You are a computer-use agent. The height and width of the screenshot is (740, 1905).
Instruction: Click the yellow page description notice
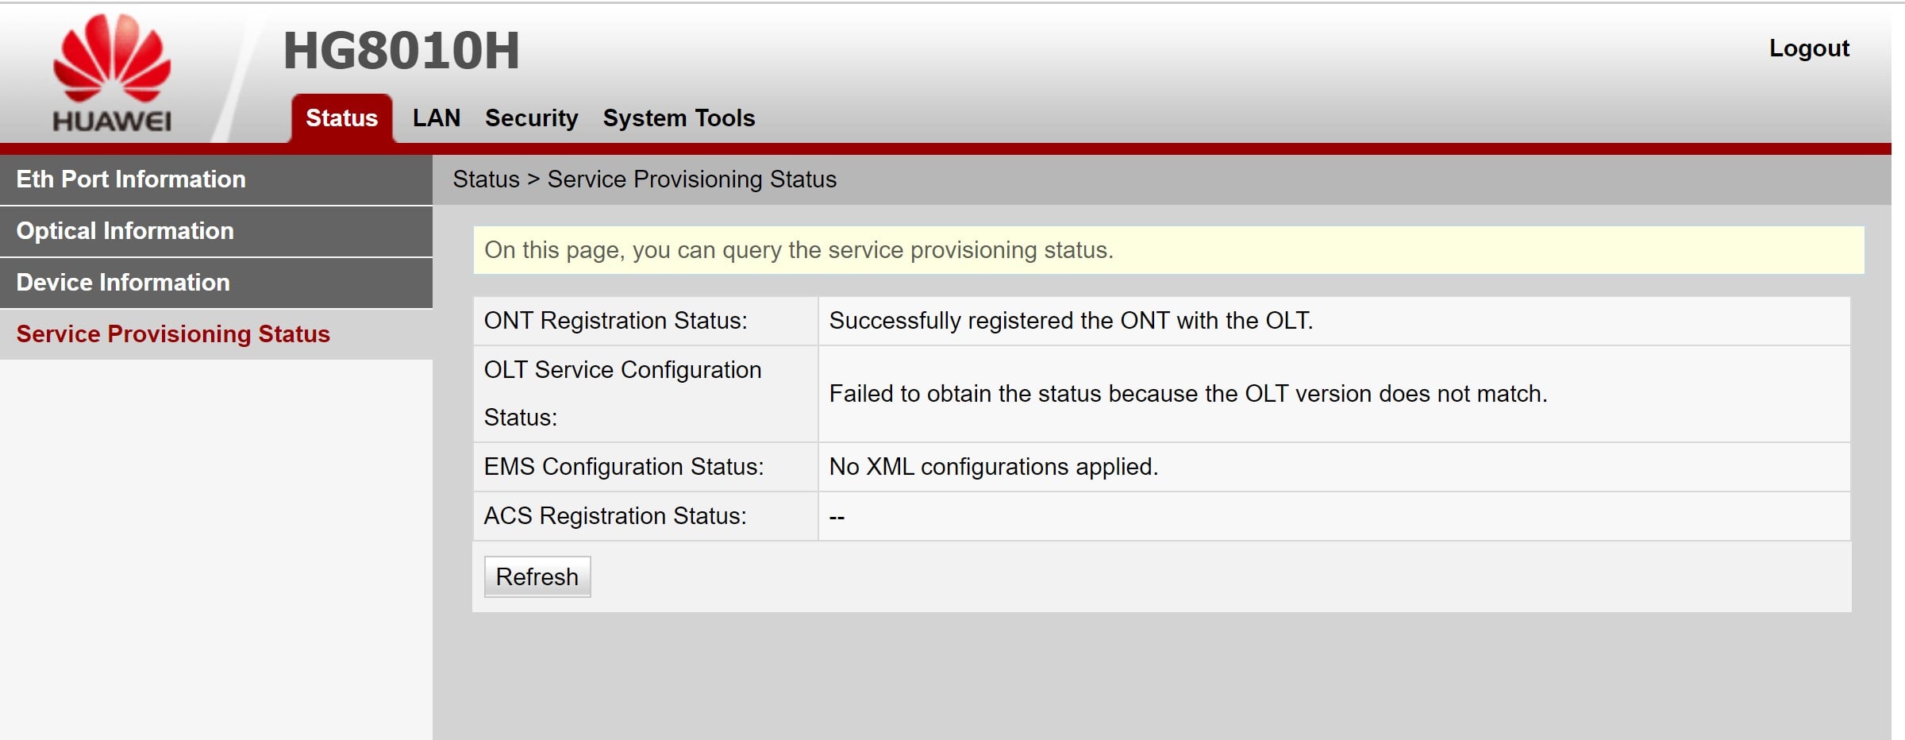click(x=1168, y=250)
